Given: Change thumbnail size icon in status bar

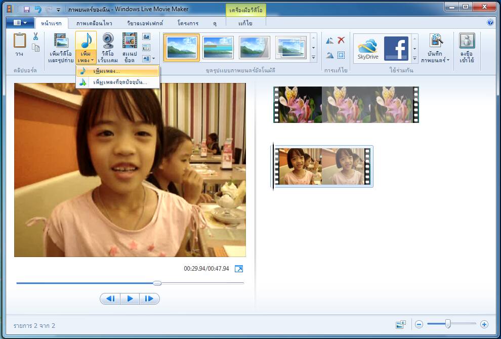Looking at the screenshot, I should click(x=401, y=324).
